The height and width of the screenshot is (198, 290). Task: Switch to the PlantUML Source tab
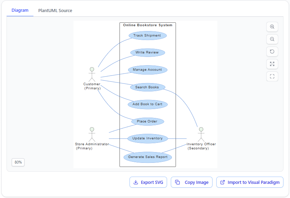(55, 10)
